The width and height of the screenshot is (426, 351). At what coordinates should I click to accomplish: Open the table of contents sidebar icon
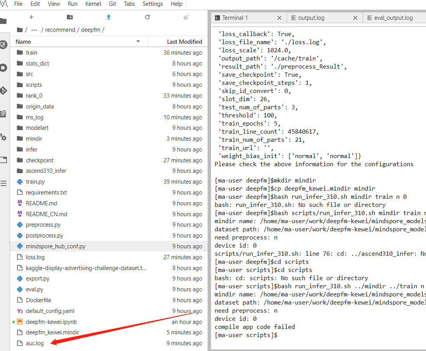(3, 183)
